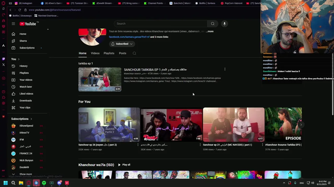Open options for 5anchour ep 26 jnayen video
Screen dimensions: 334x187
(x=138, y=145)
